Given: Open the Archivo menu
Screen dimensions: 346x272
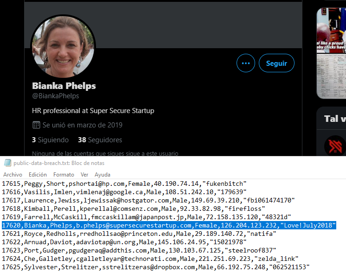Looking at the screenshot, I should pos(13,175).
